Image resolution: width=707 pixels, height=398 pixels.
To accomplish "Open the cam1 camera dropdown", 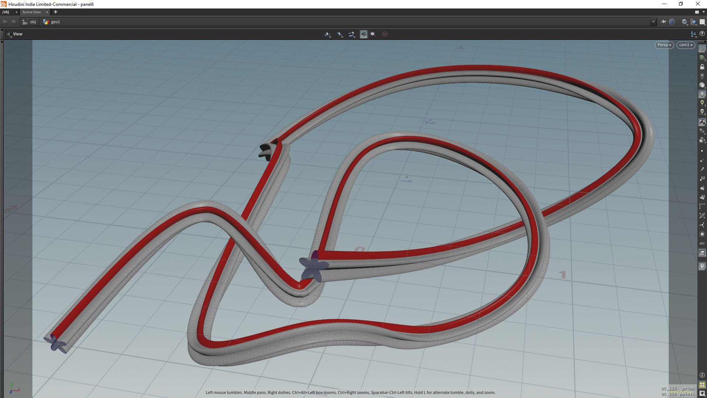I will pos(685,45).
